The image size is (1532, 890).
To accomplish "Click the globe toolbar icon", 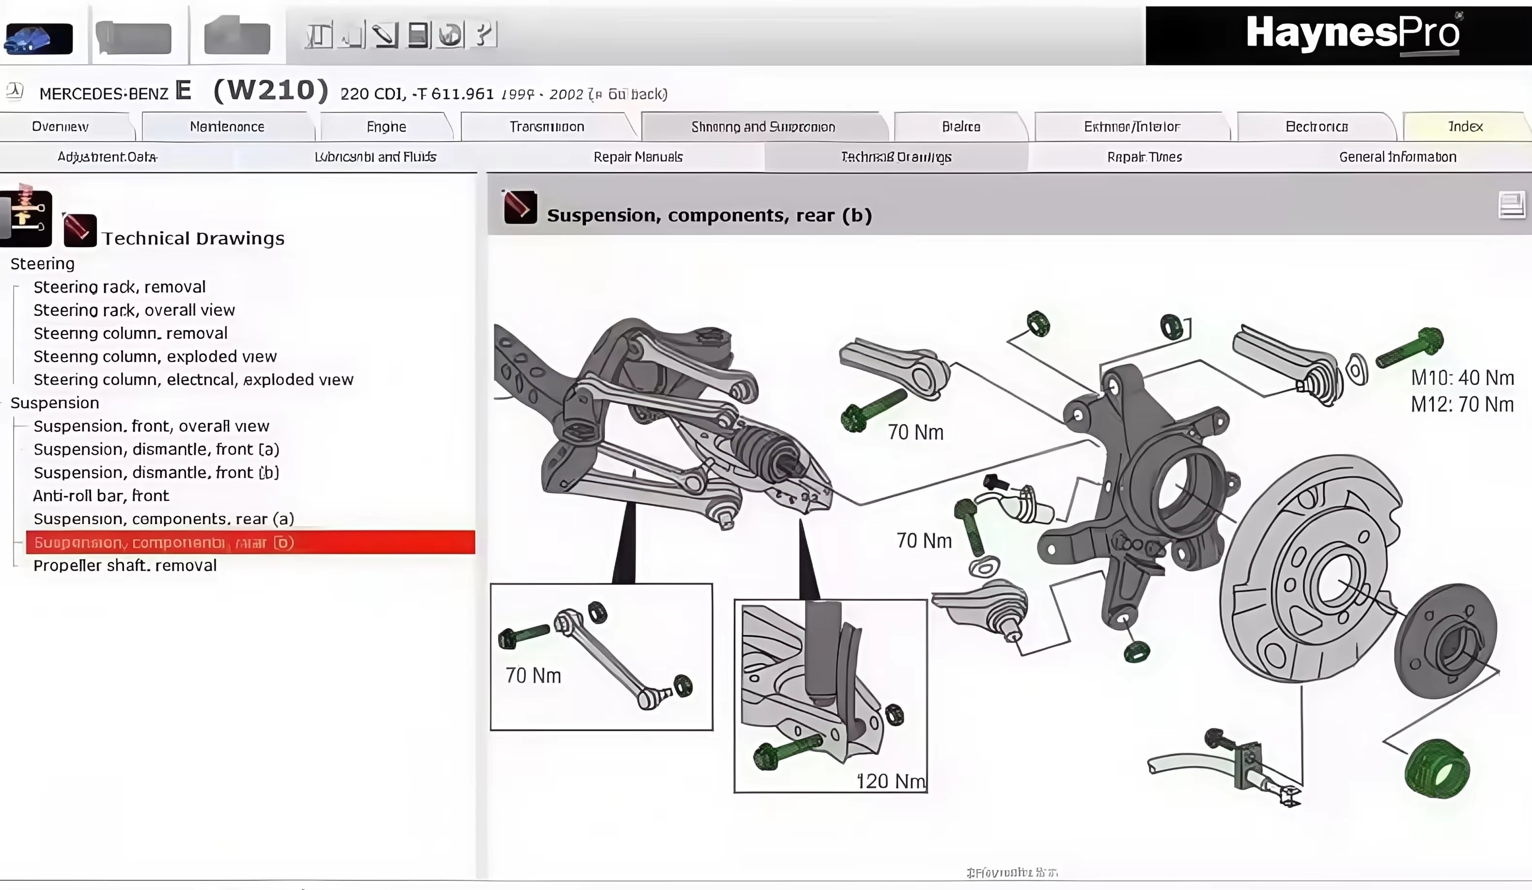I will click(x=451, y=35).
